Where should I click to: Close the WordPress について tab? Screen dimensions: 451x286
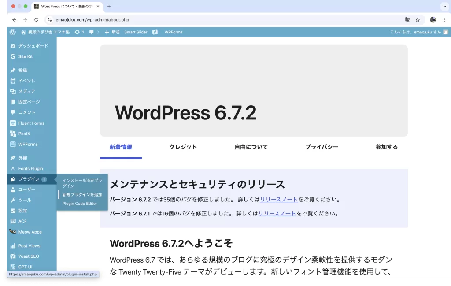point(98,6)
